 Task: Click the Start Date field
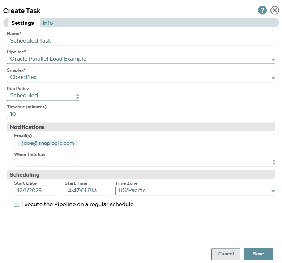pyautogui.click(x=35, y=190)
